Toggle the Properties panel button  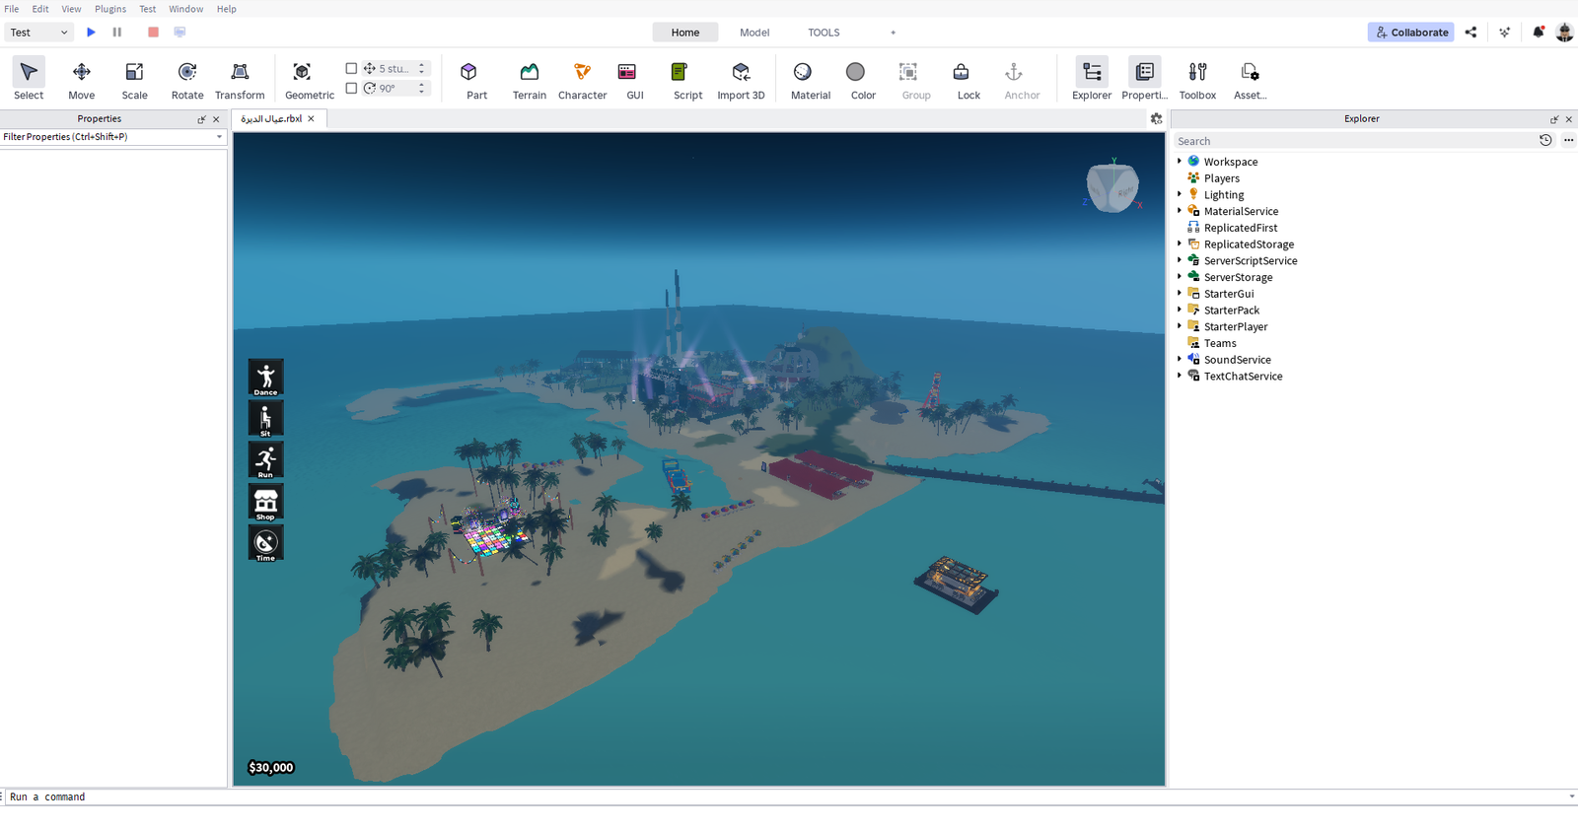pyautogui.click(x=1144, y=79)
